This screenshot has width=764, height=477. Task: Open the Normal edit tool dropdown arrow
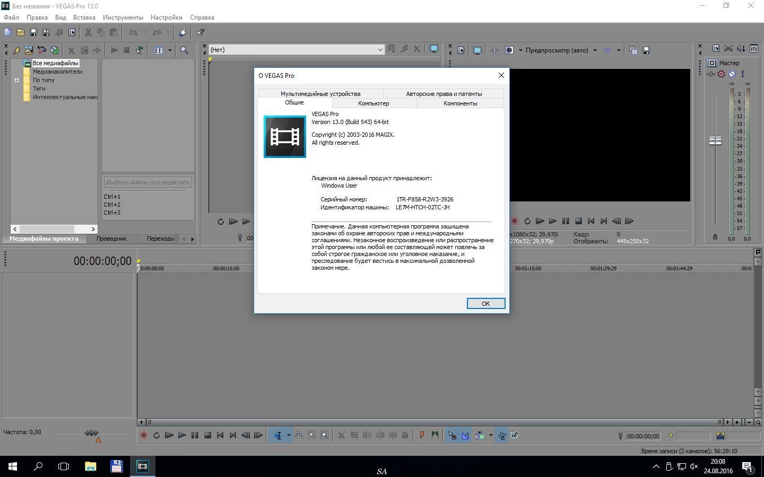point(289,435)
